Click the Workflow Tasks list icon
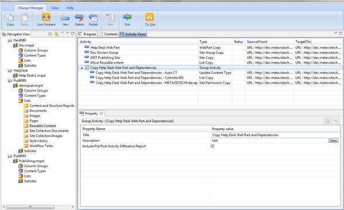The height and width of the screenshot is (210, 344). click(x=26, y=146)
